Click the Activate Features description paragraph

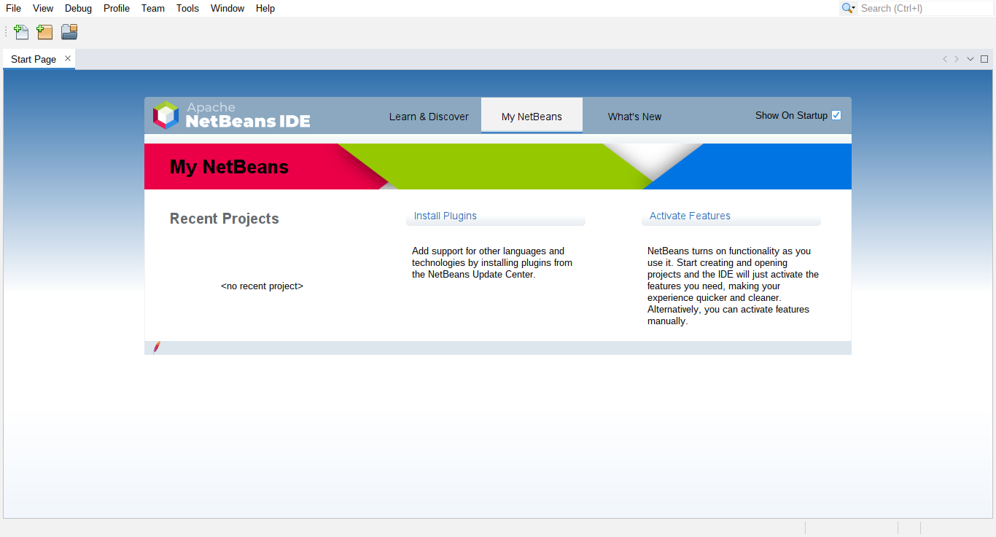733,286
